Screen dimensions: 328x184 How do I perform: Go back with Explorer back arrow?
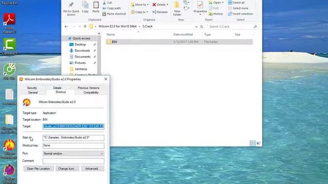pos(66,27)
